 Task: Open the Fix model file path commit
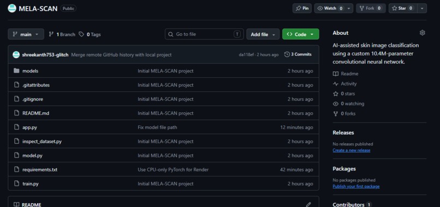[157, 127]
